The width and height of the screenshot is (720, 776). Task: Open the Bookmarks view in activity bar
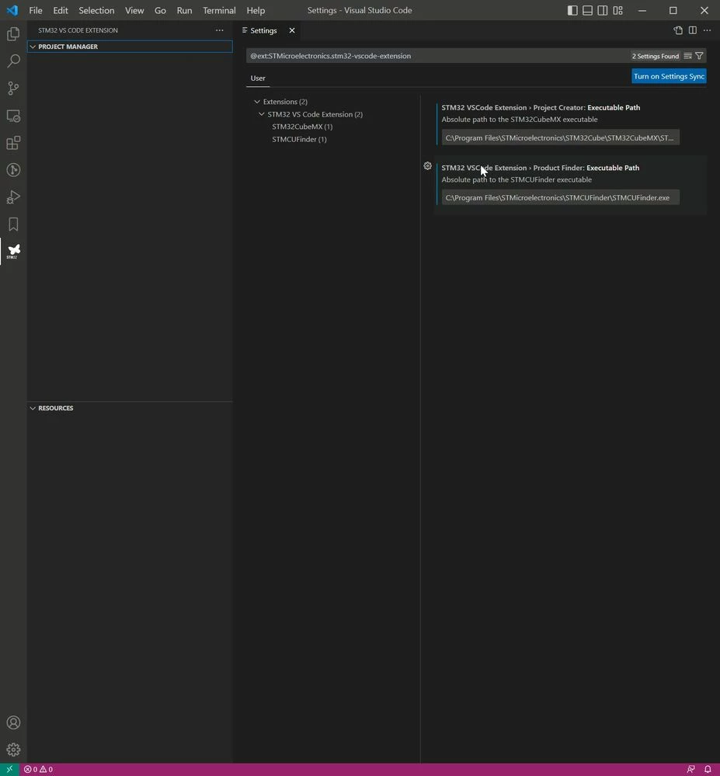pyautogui.click(x=13, y=224)
